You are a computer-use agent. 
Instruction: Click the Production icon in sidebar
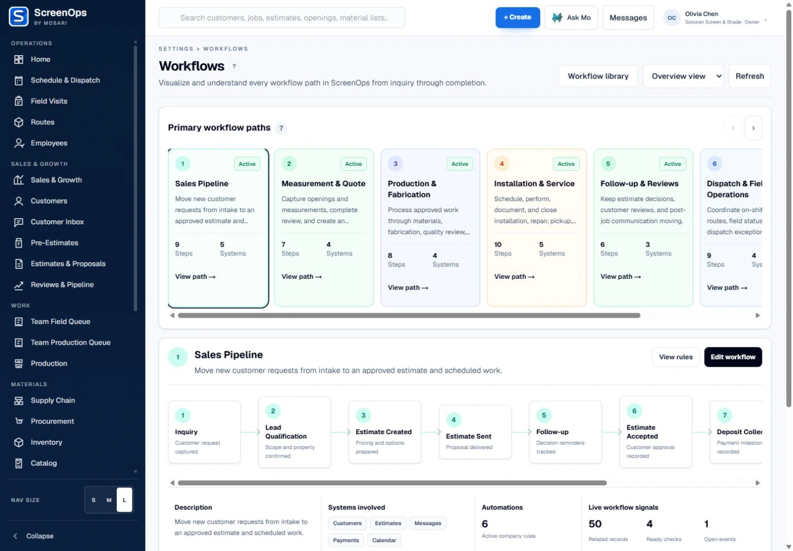[x=18, y=363]
